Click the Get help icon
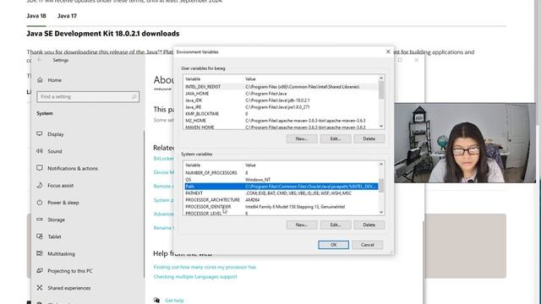The image size is (541, 304). tap(157, 301)
